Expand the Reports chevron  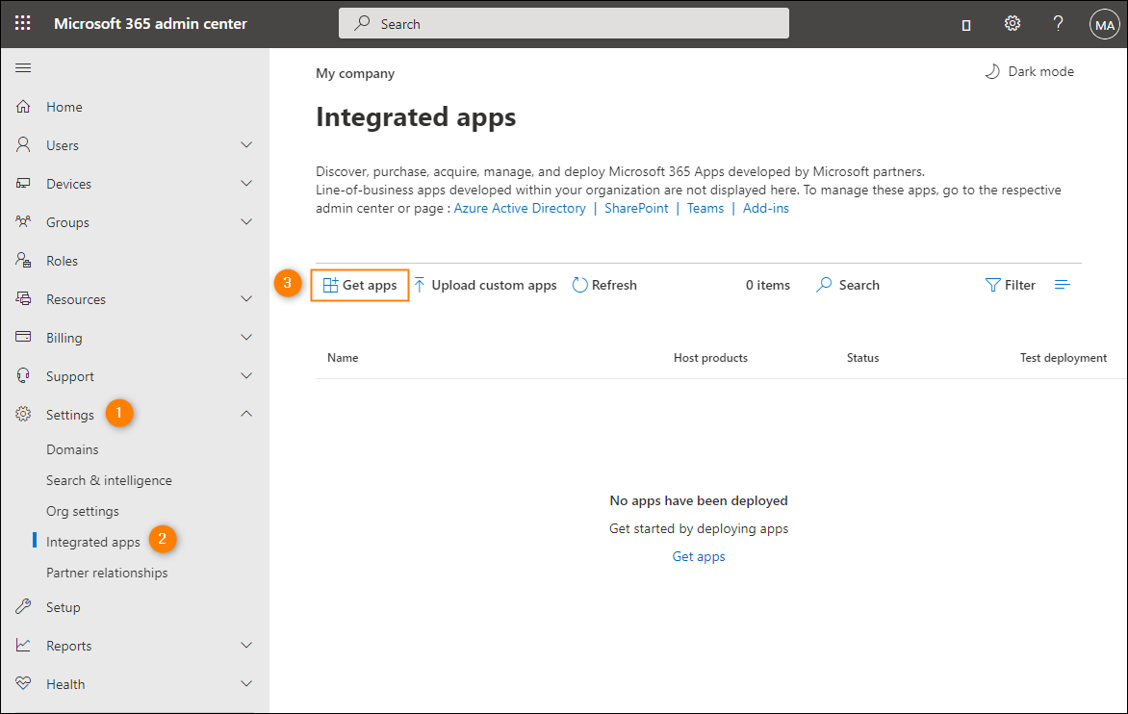click(x=246, y=645)
